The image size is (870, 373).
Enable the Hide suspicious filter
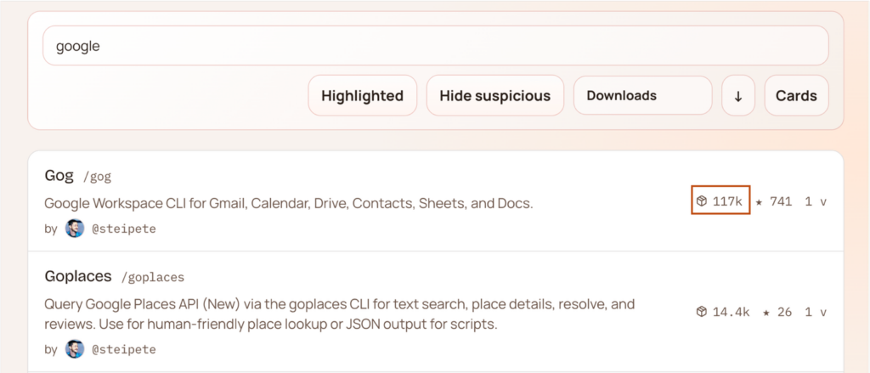point(494,96)
